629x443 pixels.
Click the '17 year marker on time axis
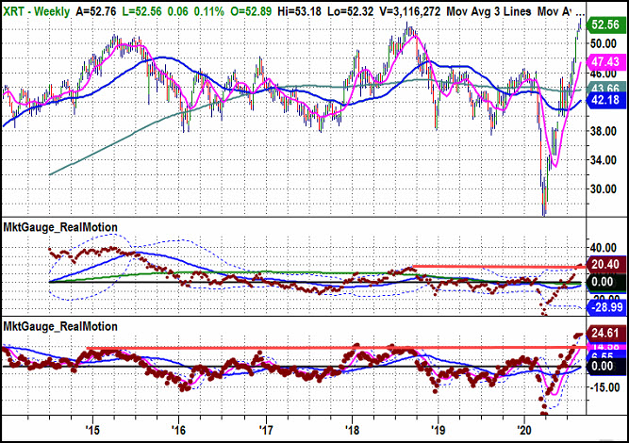266,430
